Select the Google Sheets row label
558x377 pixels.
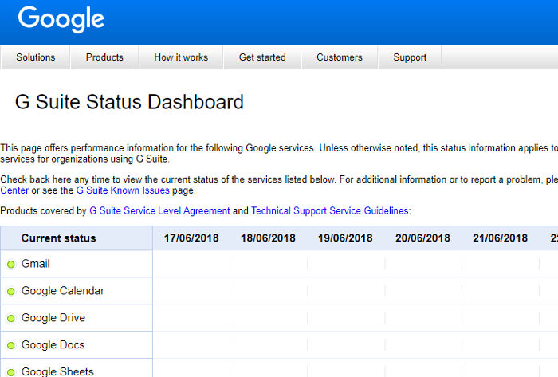pyautogui.click(x=57, y=371)
